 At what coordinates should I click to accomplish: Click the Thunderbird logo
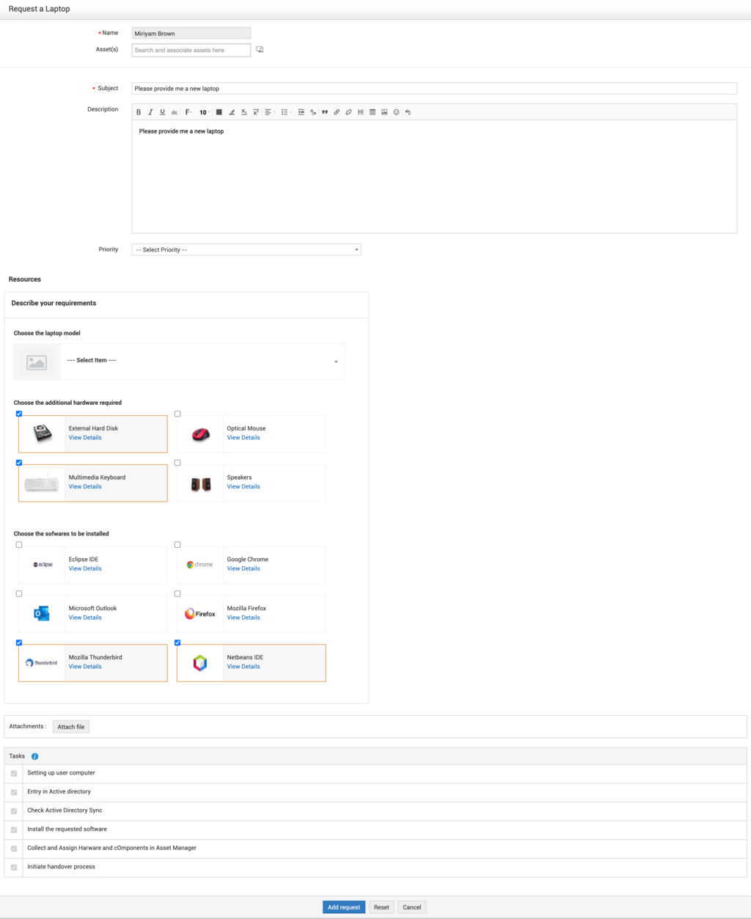click(x=42, y=663)
